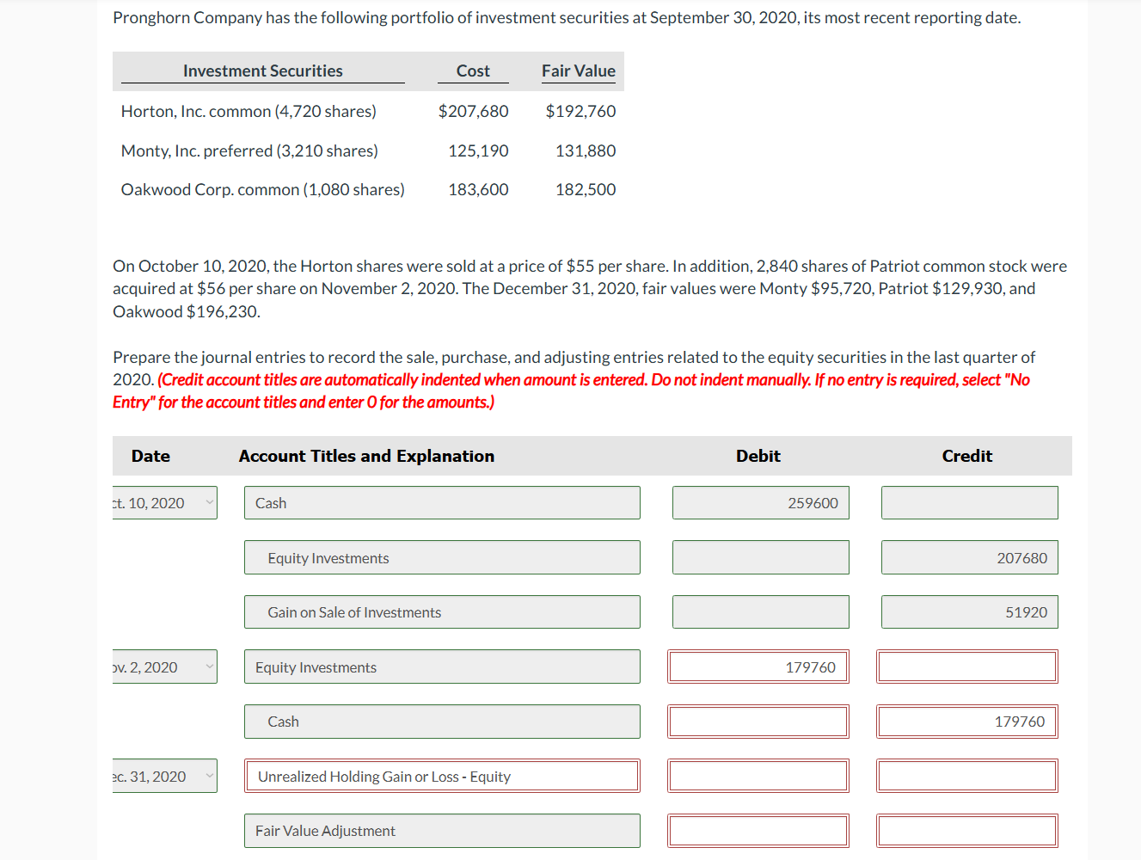Click the 125,190 cost value
The image size is (1141, 860).
click(x=478, y=150)
